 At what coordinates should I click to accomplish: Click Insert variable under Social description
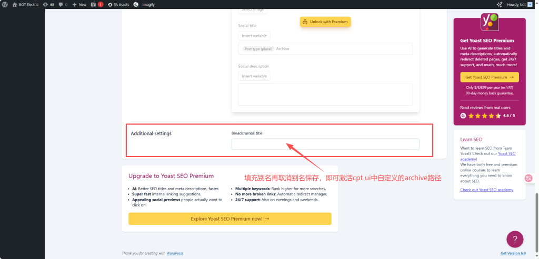(254, 76)
